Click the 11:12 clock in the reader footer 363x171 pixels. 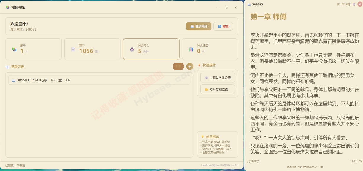click(353, 162)
